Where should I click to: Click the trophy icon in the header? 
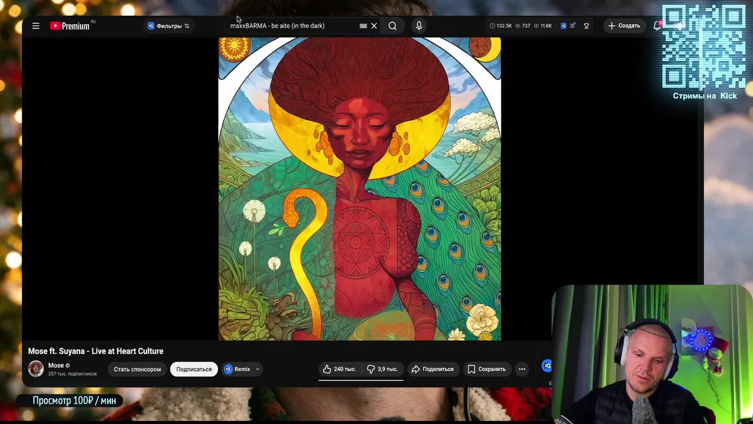[587, 26]
